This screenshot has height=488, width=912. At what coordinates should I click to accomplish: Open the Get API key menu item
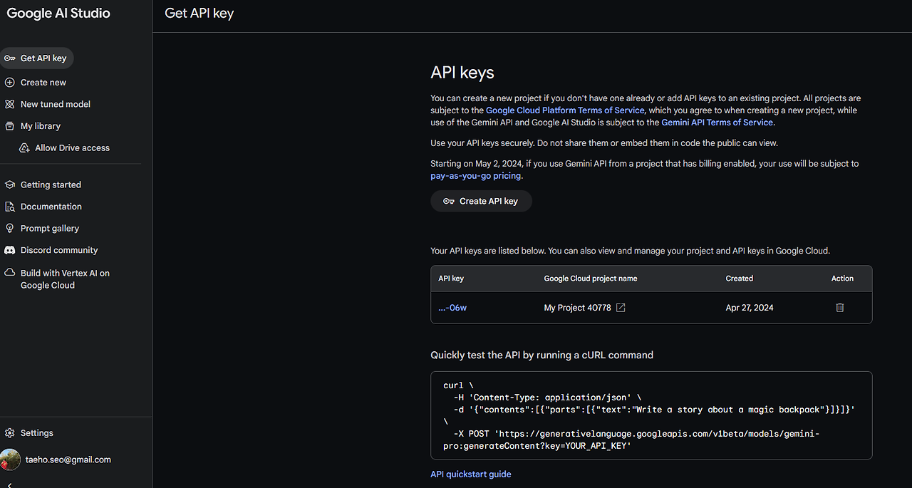pos(37,58)
